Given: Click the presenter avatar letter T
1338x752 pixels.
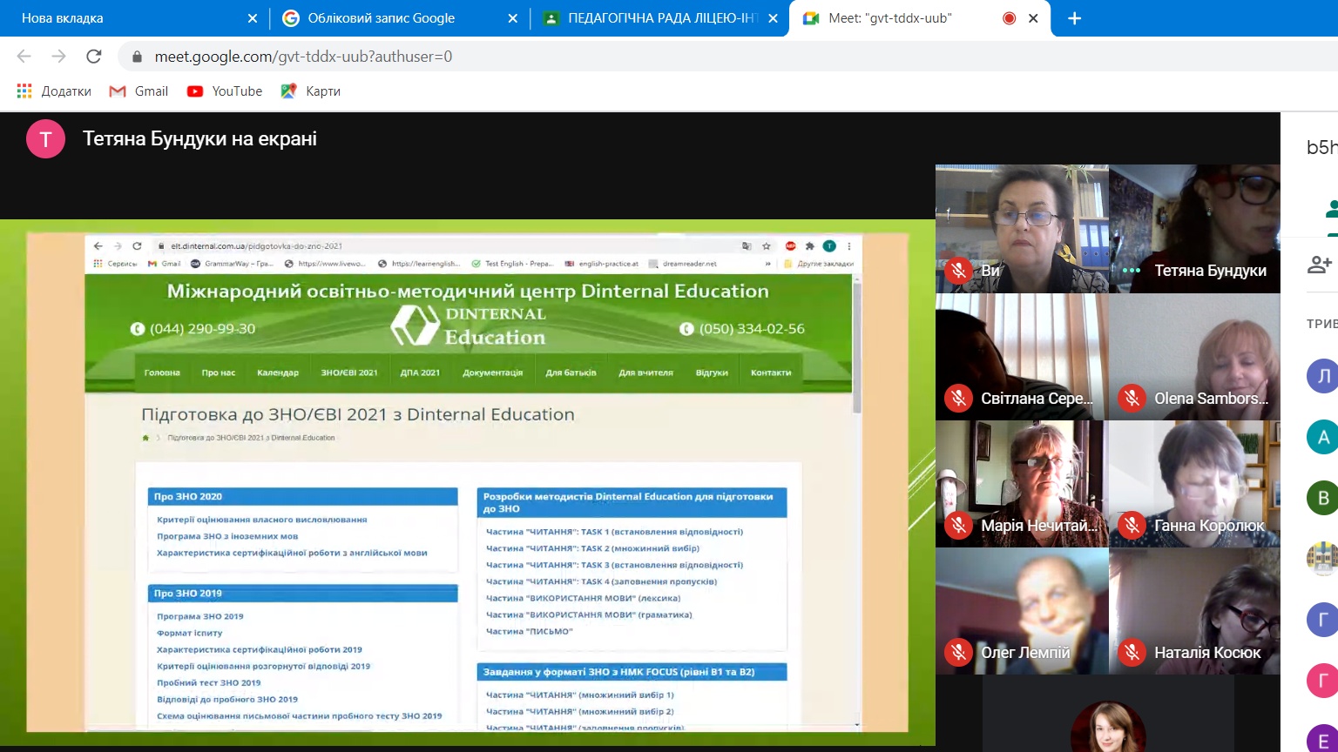Looking at the screenshot, I should tap(45, 139).
